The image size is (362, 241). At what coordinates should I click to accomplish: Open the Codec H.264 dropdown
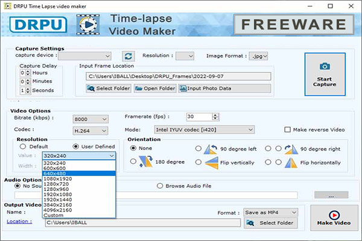tap(91, 131)
